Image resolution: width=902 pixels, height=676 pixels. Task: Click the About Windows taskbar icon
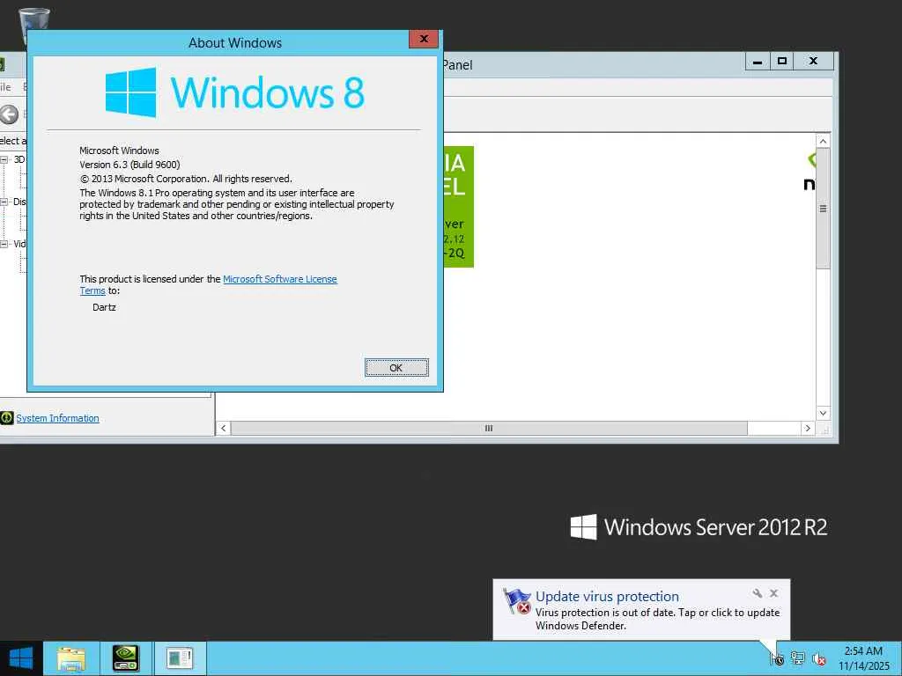pos(180,658)
